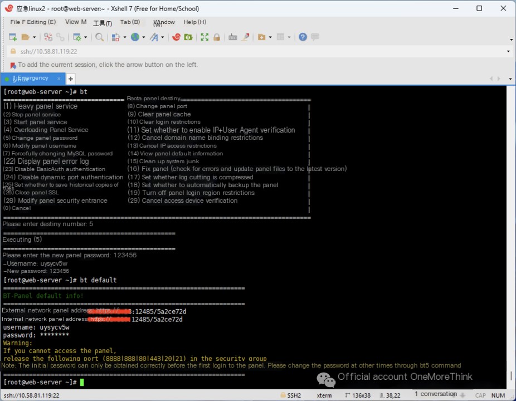Viewport: 516px width, 401px height.
Task: Open the View menu
Action: click(x=76, y=22)
